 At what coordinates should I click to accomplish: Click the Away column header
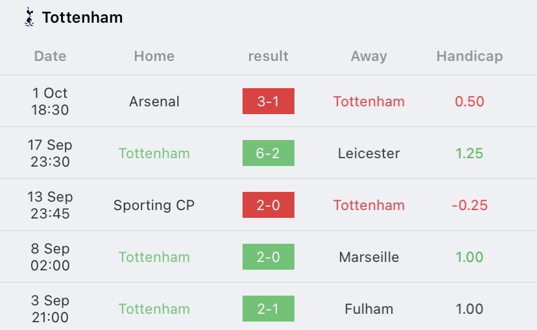[369, 56]
